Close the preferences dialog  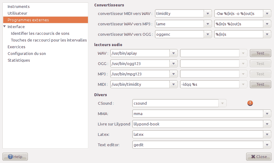259,157
